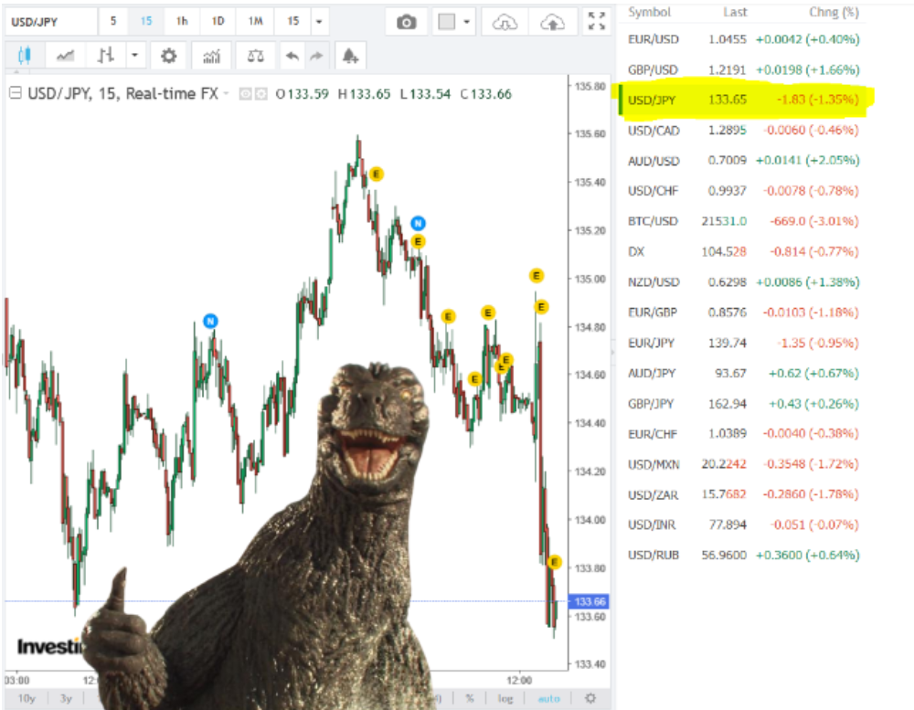Click the blue N marker near 135.20

click(418, 223)
